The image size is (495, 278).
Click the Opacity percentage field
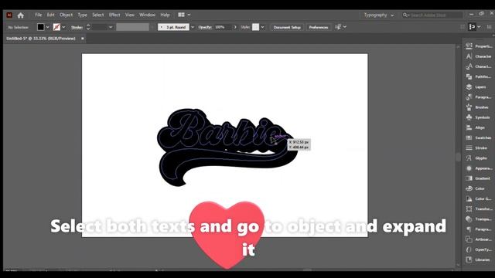[222, 27]
